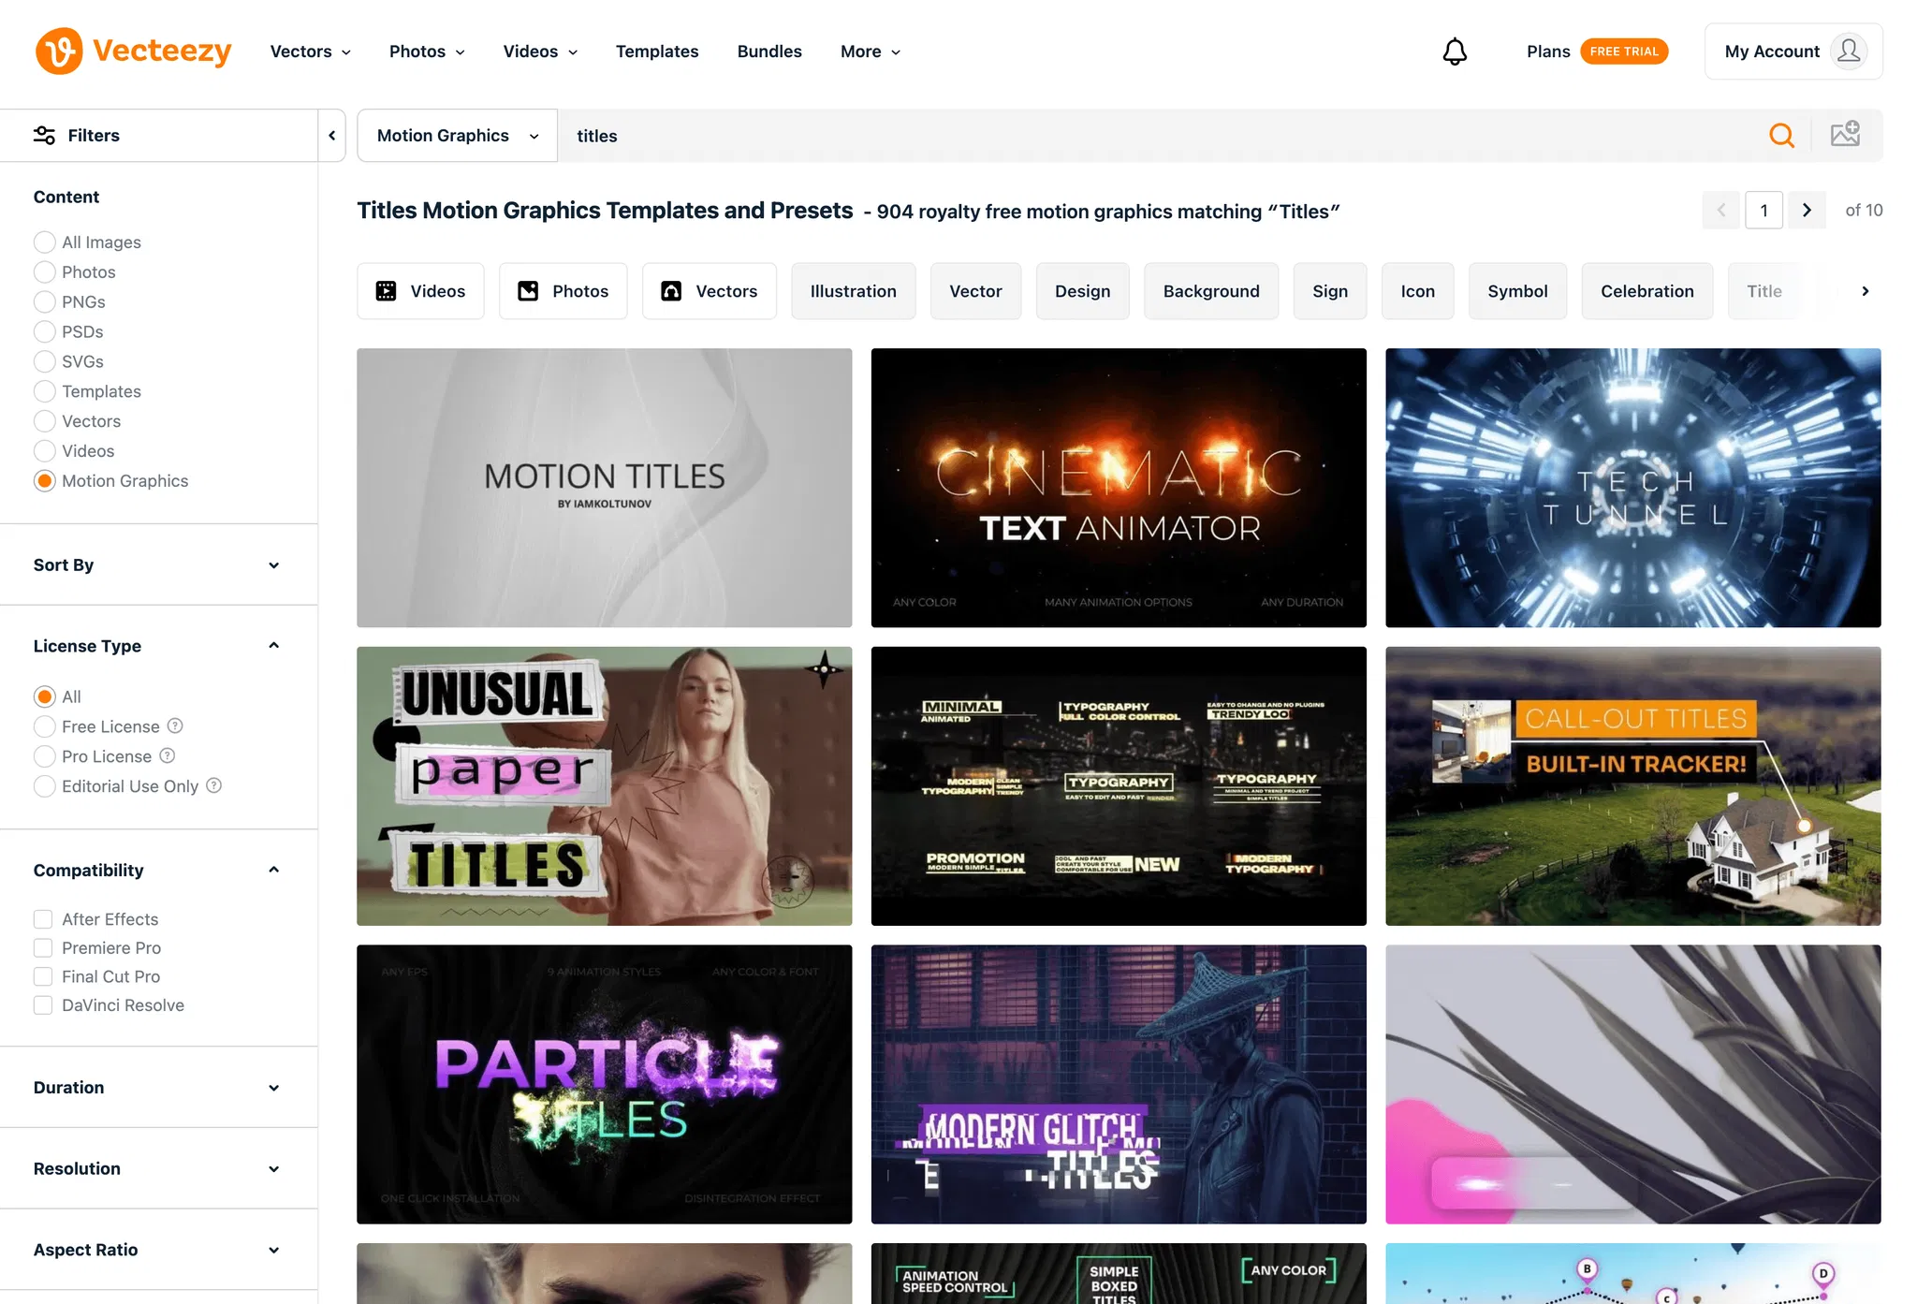The image size is (1917, 1304).
Task: Open the Motion Graphics search-type dropdown
Action: [457, 136]
